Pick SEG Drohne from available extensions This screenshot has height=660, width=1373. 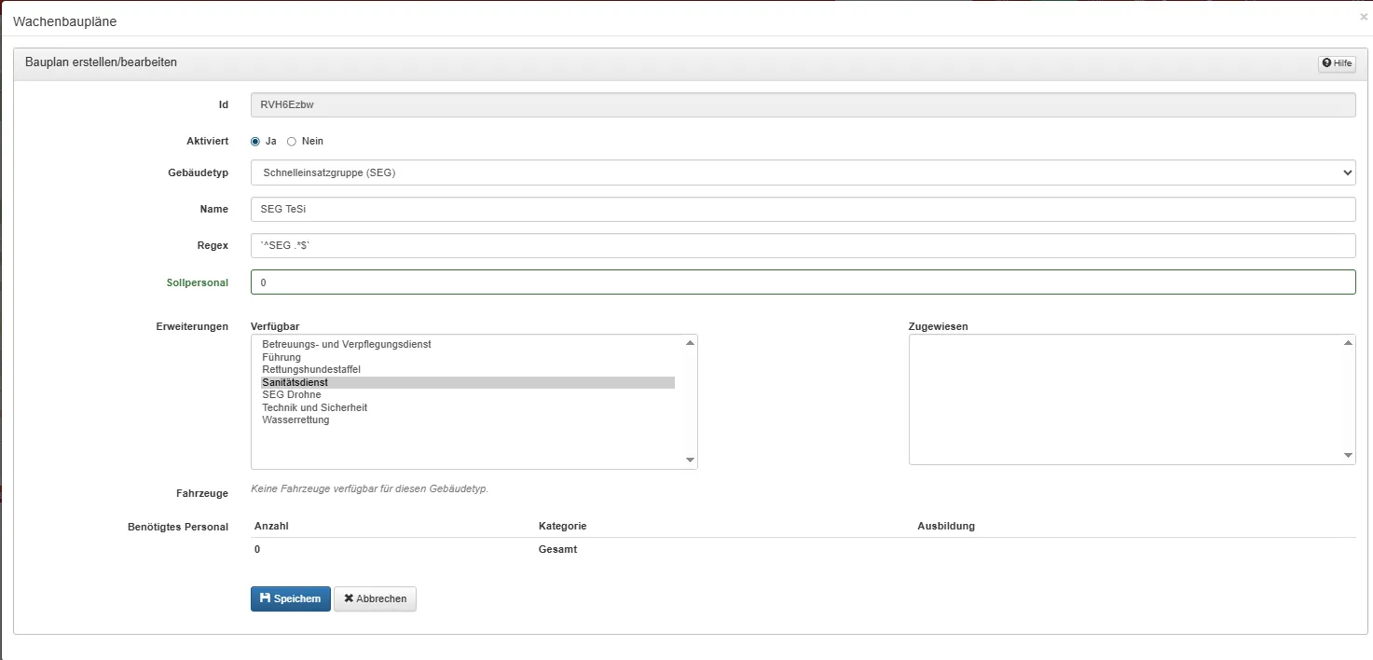[291, 394]
